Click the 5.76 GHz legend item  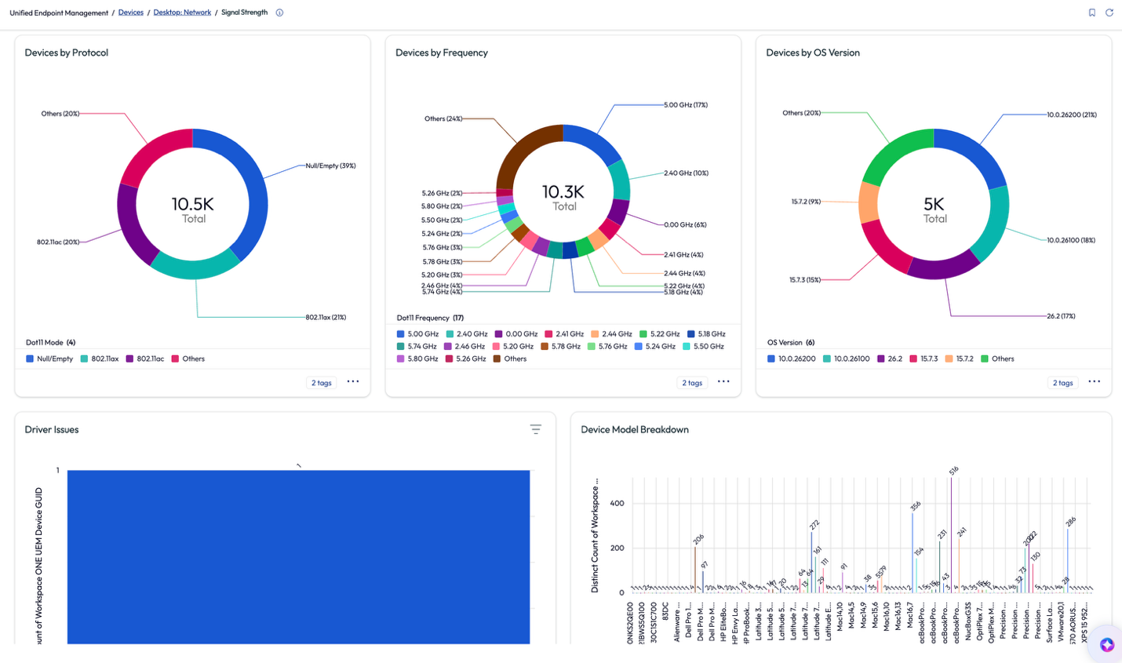608,346
